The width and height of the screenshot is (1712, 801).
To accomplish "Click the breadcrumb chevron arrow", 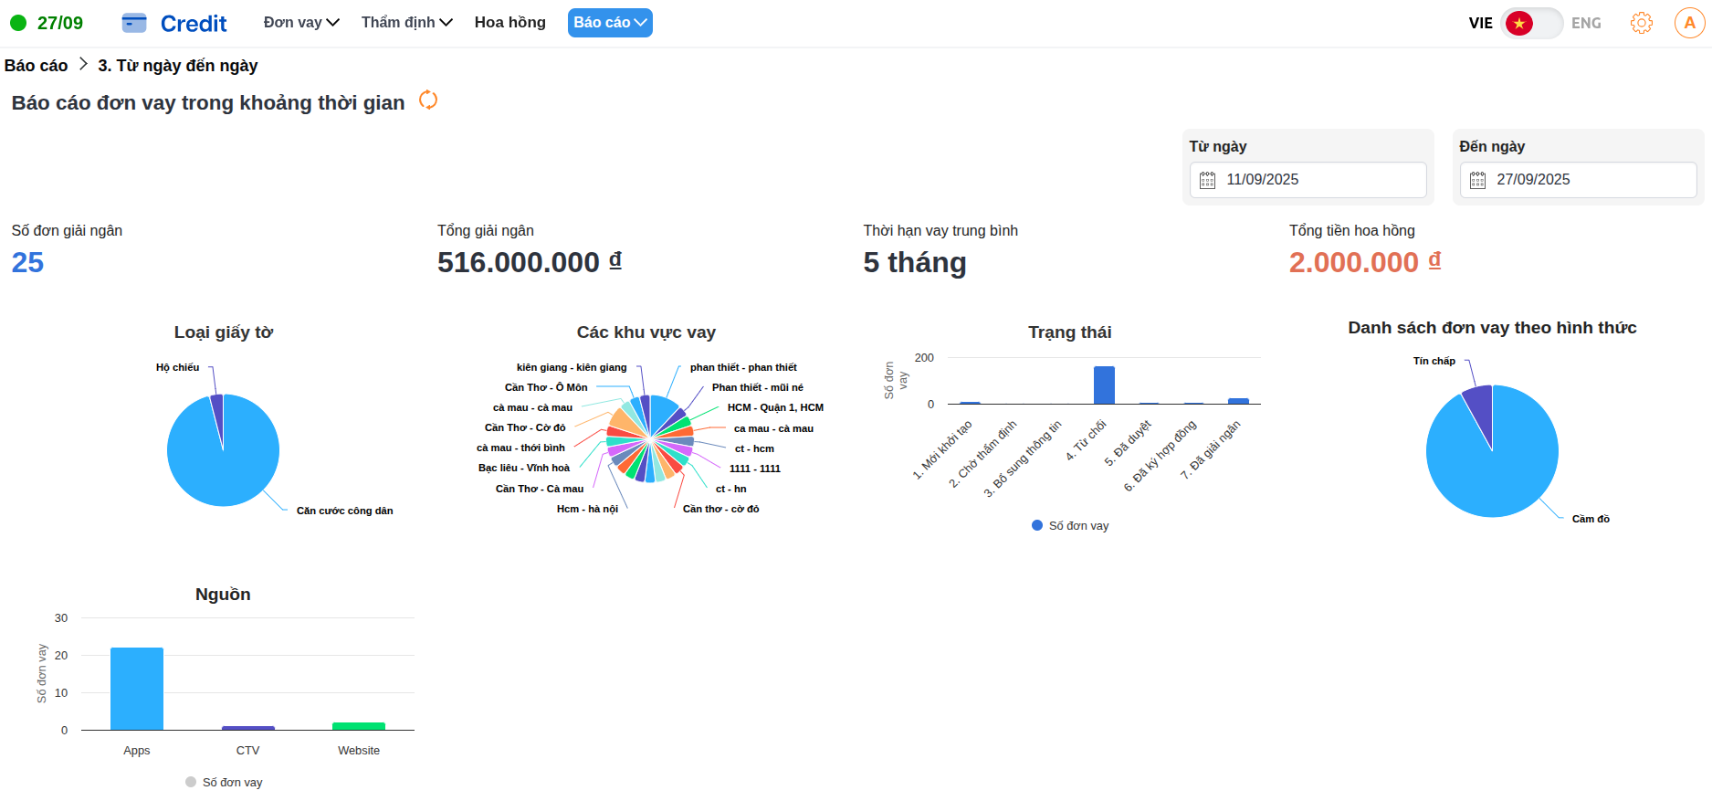I will 83,64.
